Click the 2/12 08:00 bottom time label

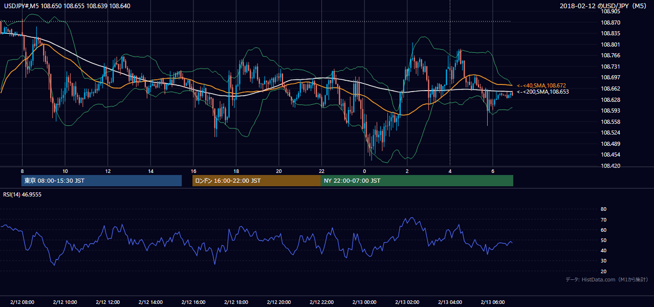(22, 302)
